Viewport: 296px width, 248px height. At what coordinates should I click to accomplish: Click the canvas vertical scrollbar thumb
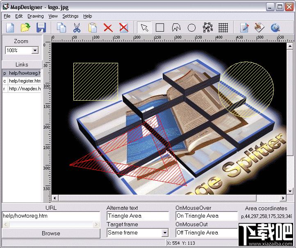coord(290,102)
